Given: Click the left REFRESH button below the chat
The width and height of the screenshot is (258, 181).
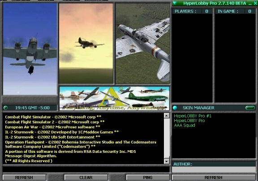Looking at the screenshot, I should 24,177.
